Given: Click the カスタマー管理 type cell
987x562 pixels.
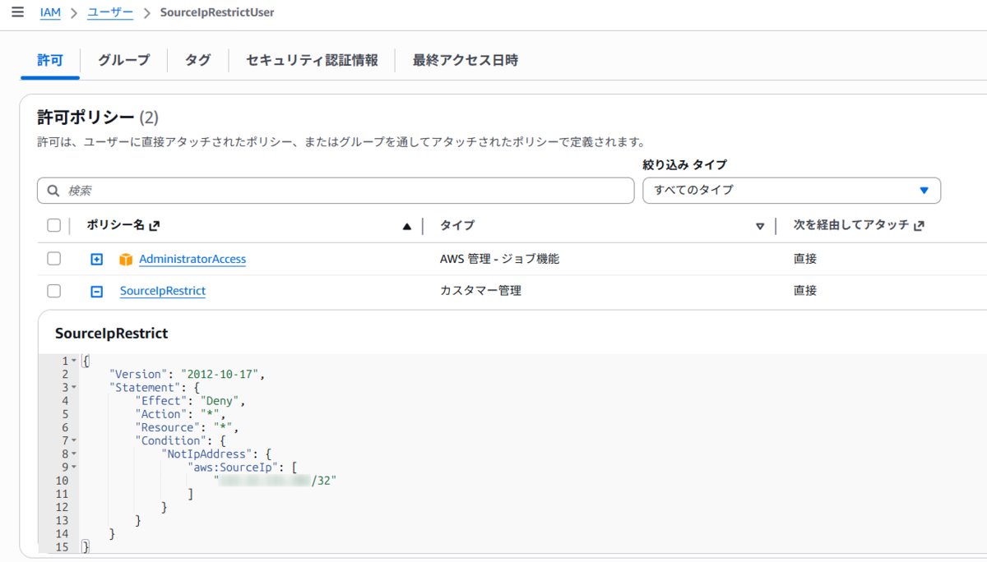Looking at the screenshot, I should [x=481, y=291].
